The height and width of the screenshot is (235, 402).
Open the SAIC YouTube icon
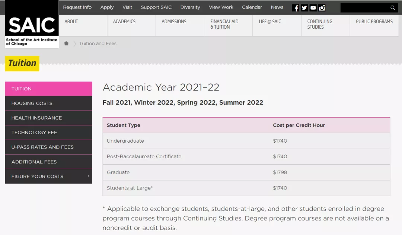coord(313,8)
